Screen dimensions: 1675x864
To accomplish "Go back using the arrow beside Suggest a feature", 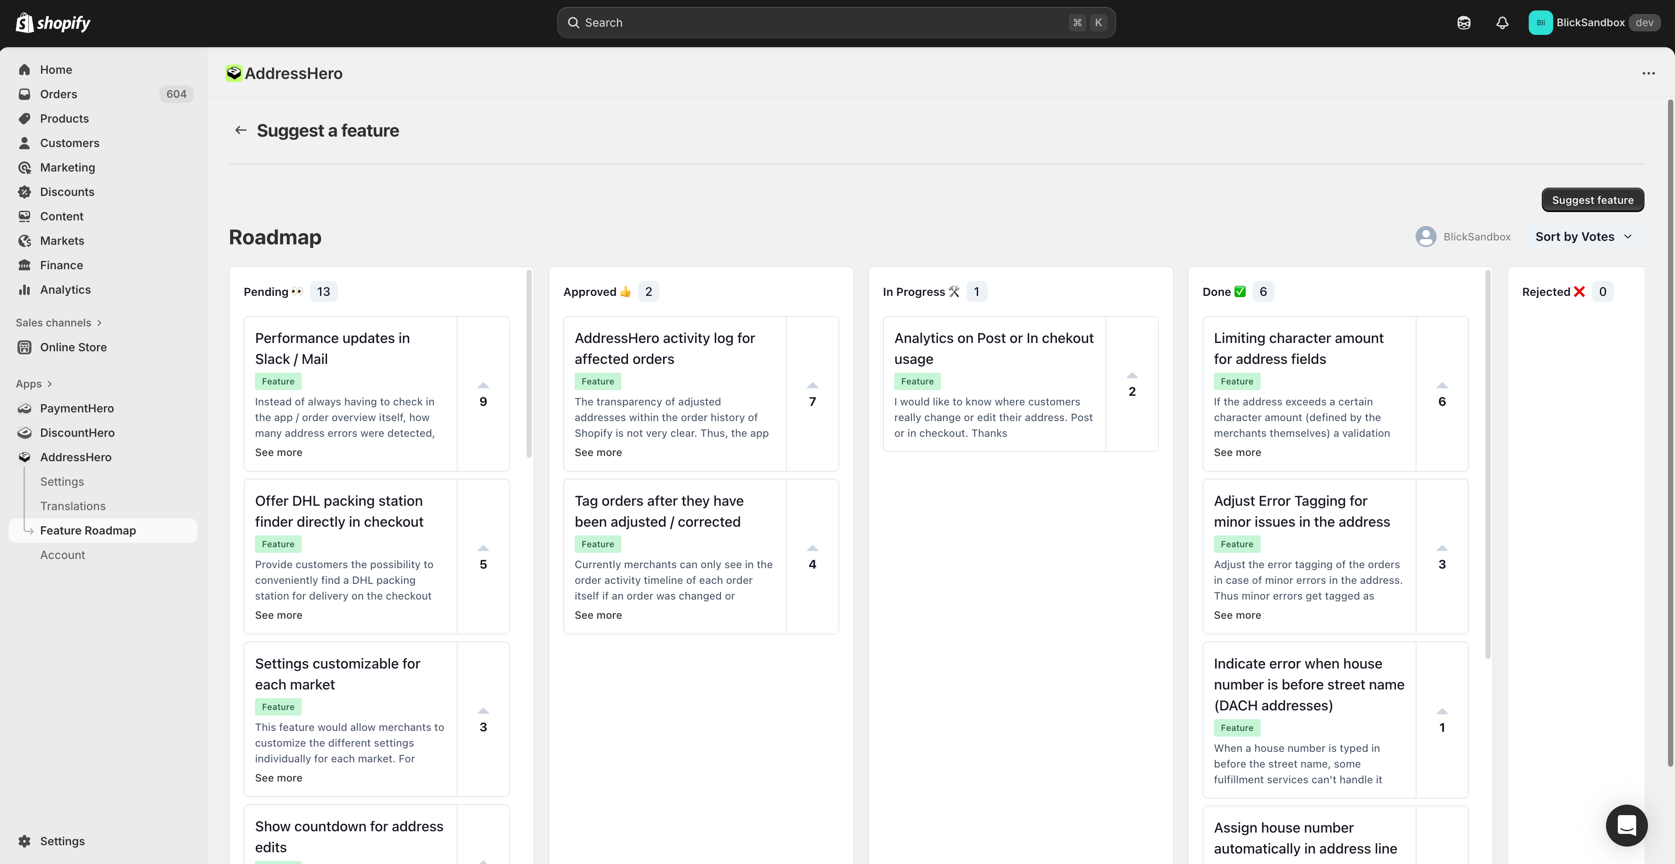I will coord(241,130).
